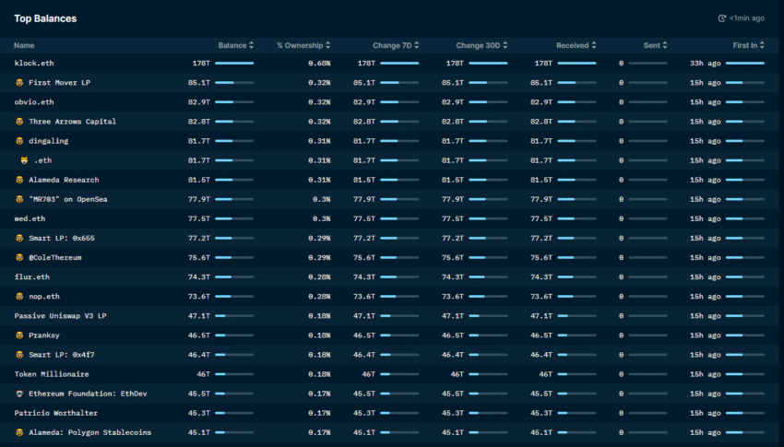Click the badge icon beside Alameda Research

tap(19, 180)
